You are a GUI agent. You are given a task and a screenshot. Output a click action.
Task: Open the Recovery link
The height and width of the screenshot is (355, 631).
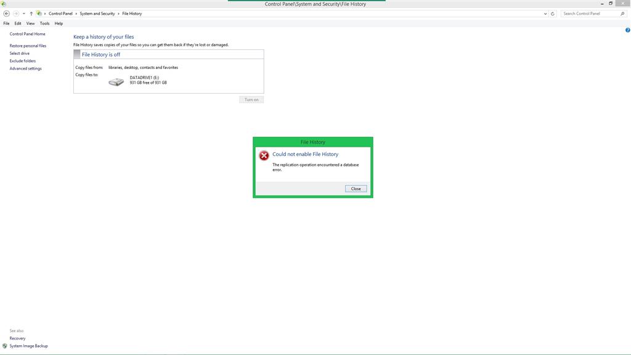click(x=17, y=338)
